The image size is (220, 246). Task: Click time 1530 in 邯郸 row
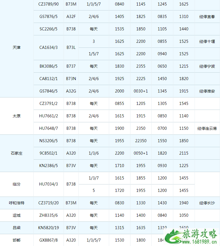coord(119,240)
